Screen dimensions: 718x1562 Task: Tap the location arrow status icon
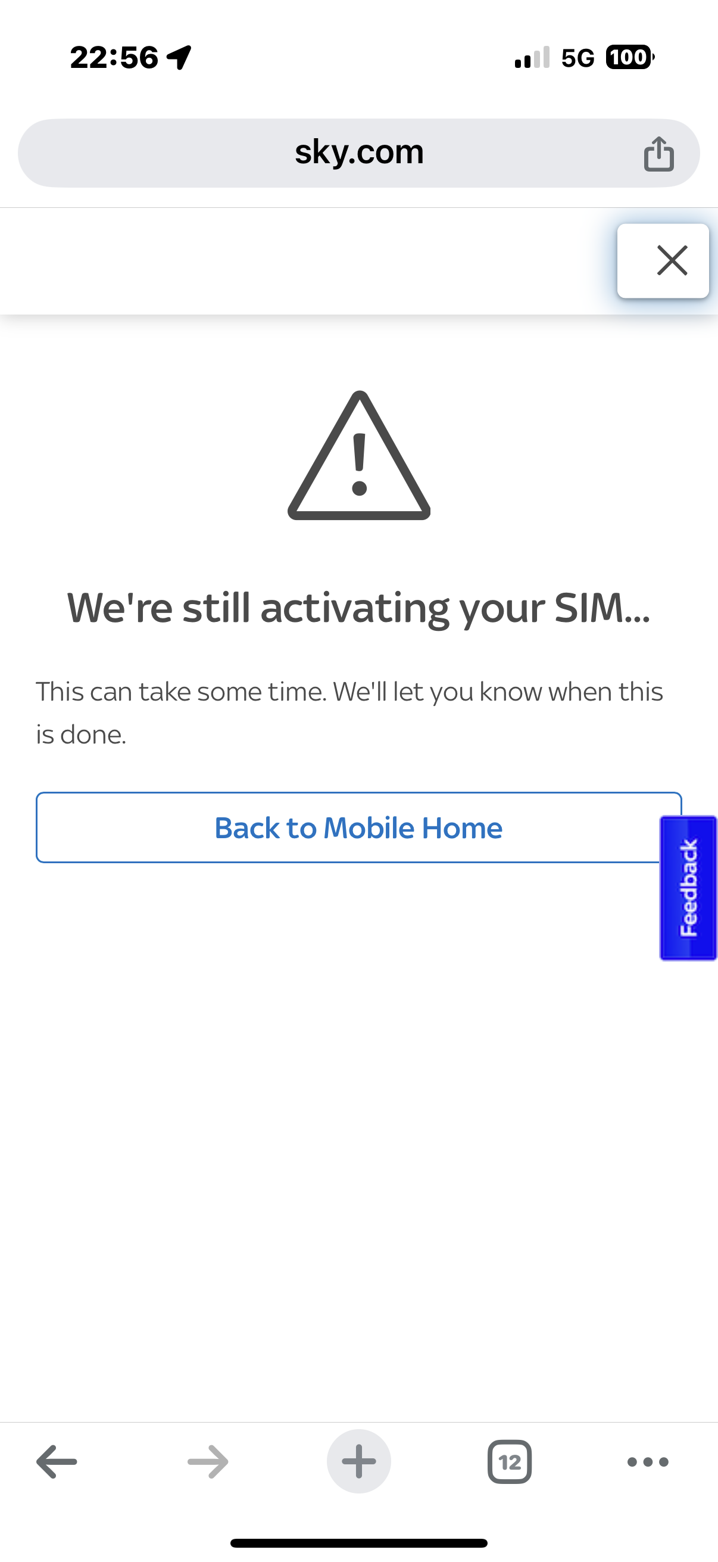pos(179,58)
